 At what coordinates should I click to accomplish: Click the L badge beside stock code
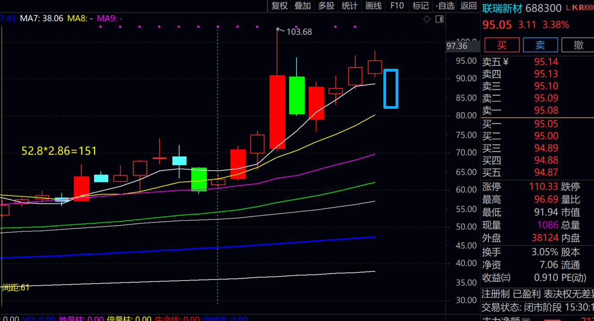568,8
